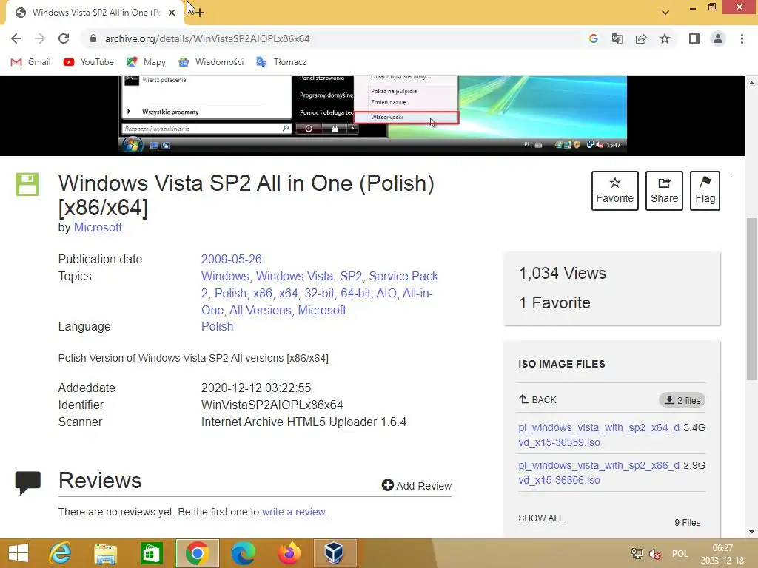Screen dimensions: 758x568
Task: Switch to Chrome in the taskbar
Action: pos(197,553)
